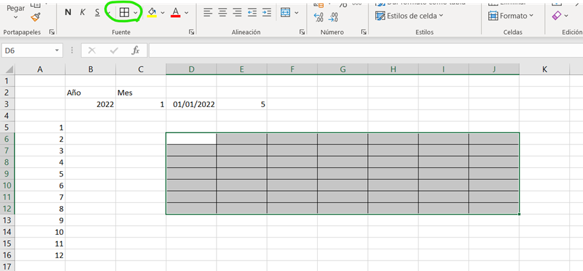Image resolution: width=583 pixels, height=271 pixels.
Task: Click the Pegar paste button
Action: pyautogui.click(x=16, y=7)
